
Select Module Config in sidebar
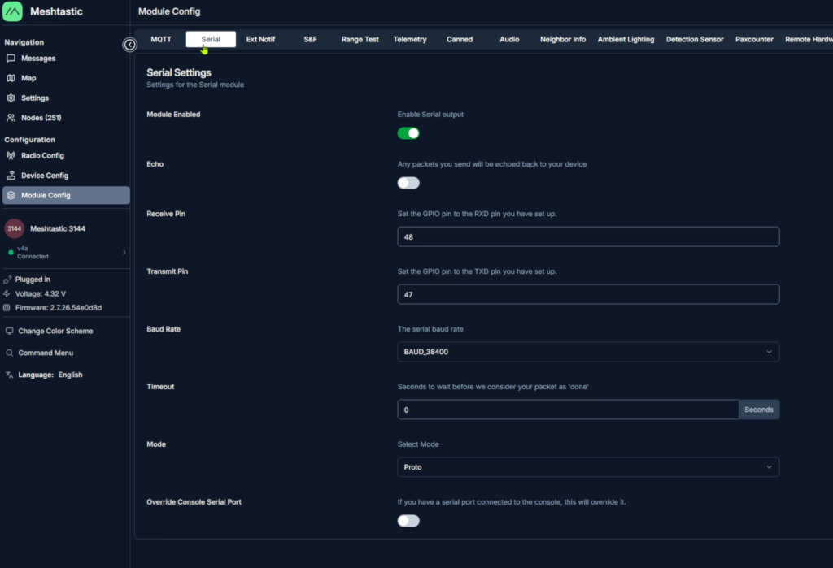(x=66, y=195)
